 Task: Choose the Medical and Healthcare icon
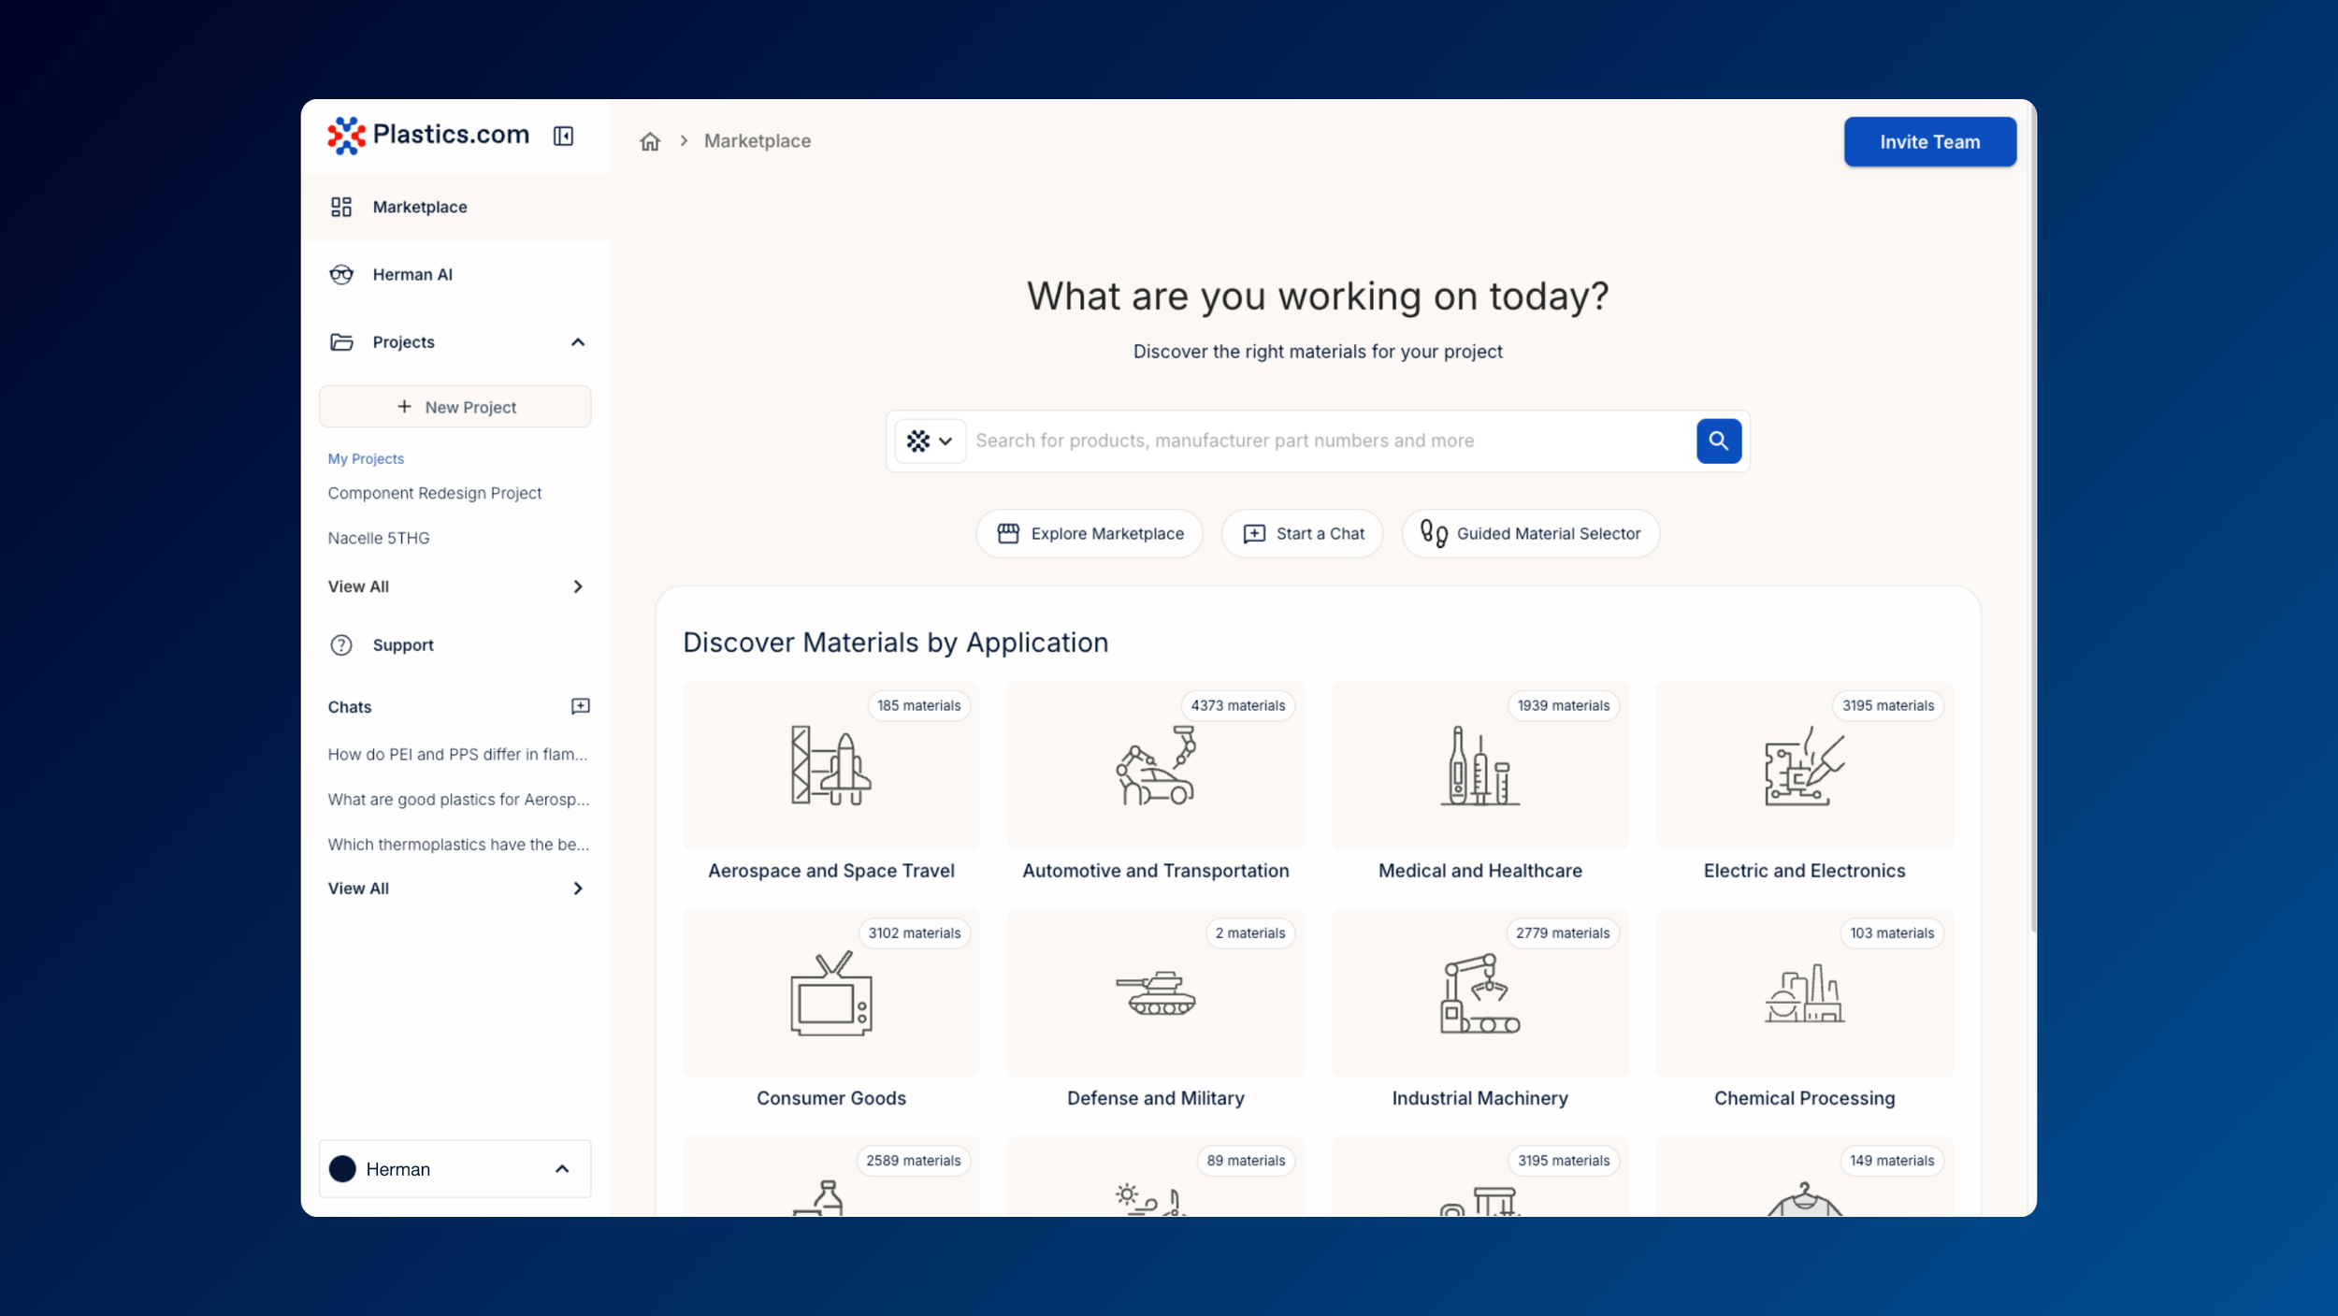point(1479,766)
